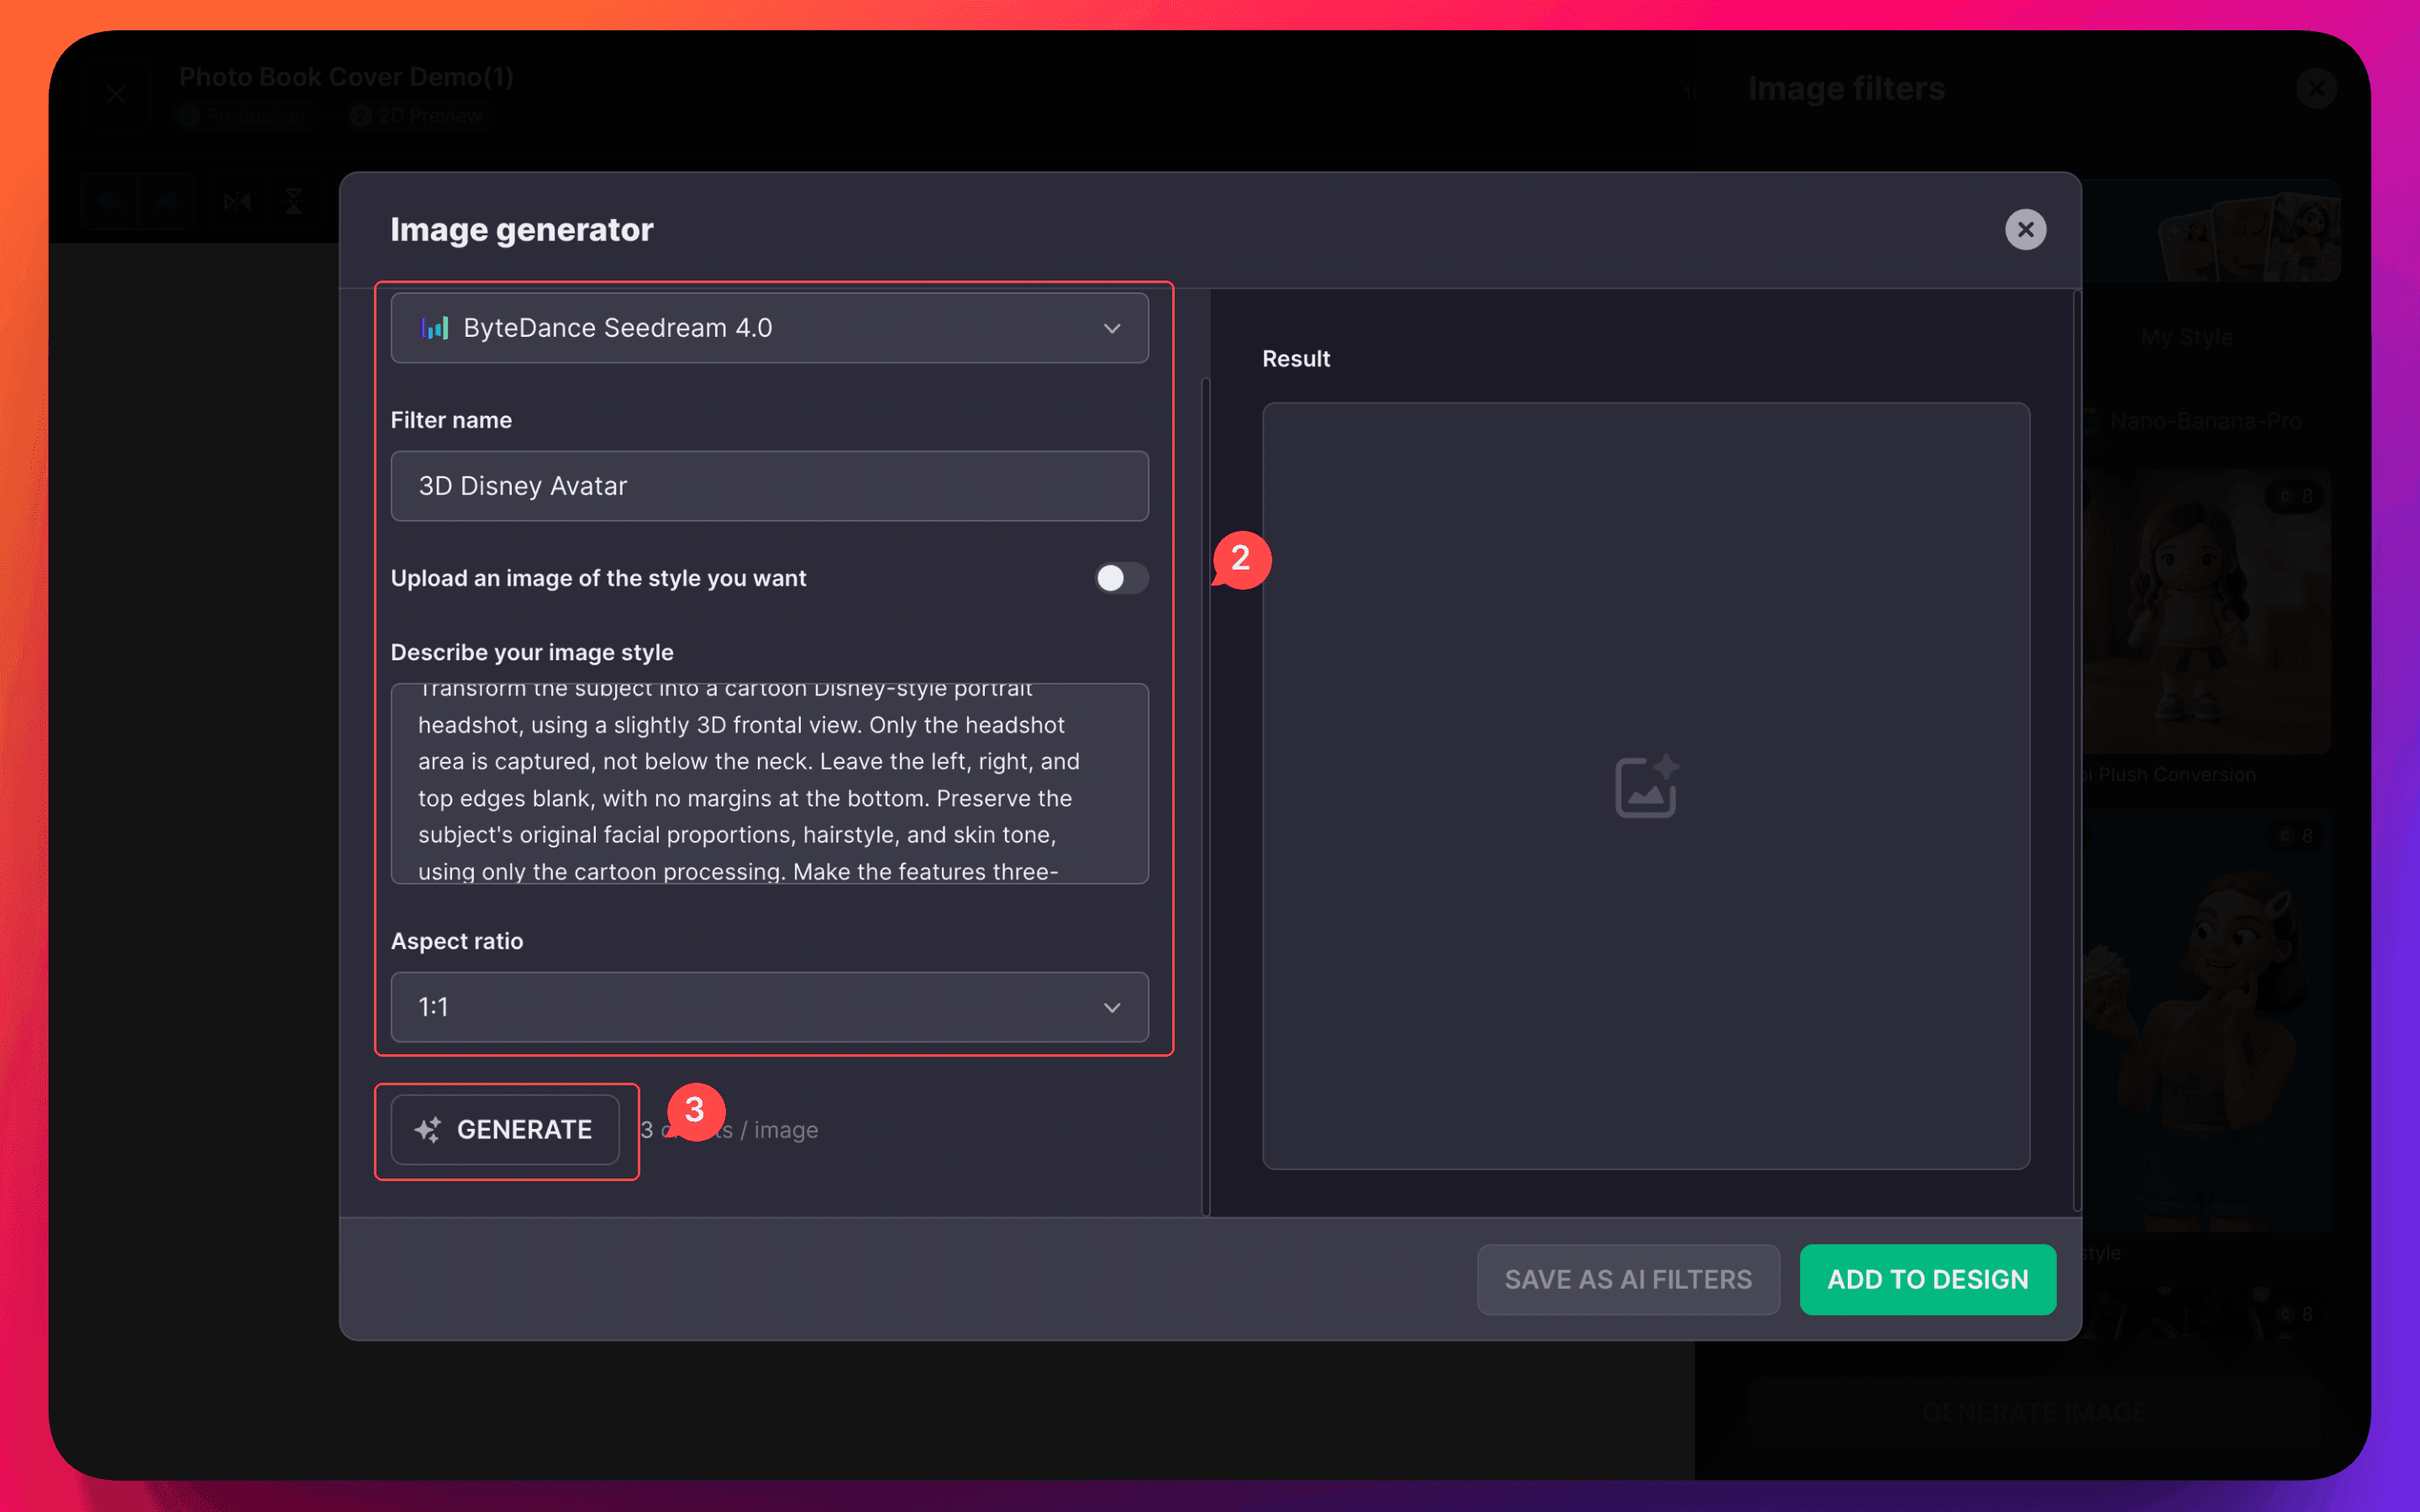Close the Image generator dialog
Image resolution: width=2420 pixels, height=1512 pixels.
2025,230
